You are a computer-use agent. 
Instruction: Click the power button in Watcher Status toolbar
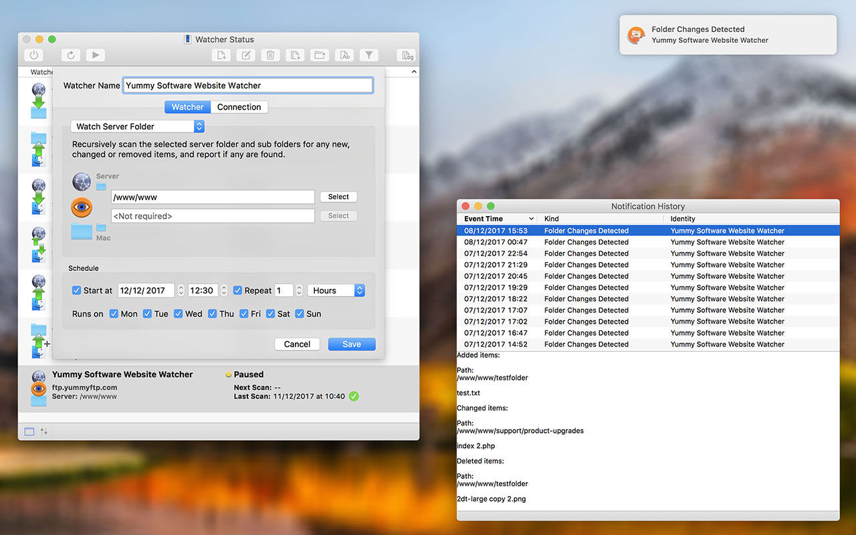pos(33,56)
